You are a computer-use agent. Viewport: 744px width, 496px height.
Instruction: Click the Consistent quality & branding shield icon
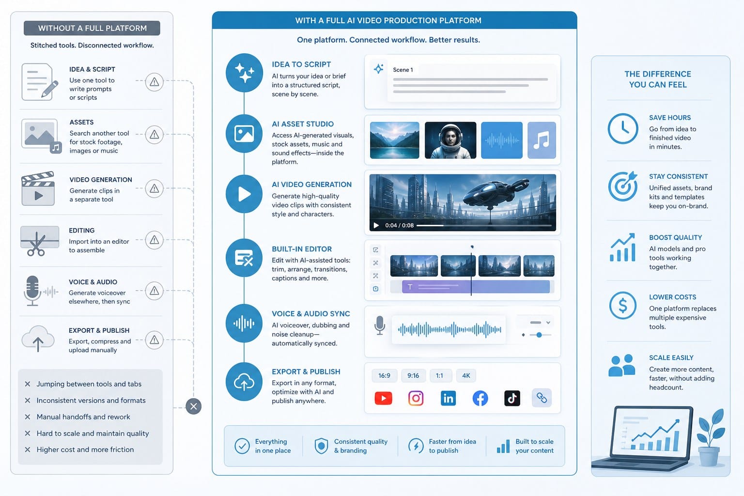[x=321, y=446]
